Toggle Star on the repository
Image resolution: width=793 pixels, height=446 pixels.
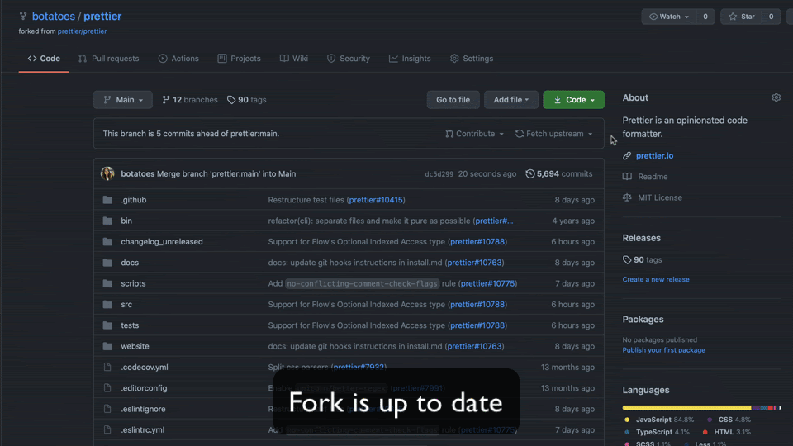[741, 17]
